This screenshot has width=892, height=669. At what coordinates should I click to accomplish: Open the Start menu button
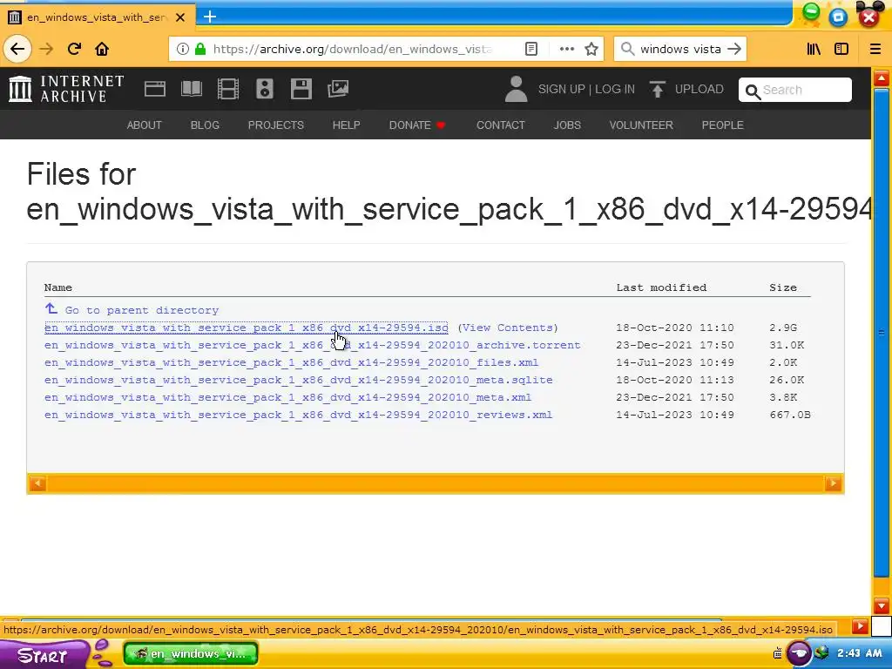coord(44,655)
